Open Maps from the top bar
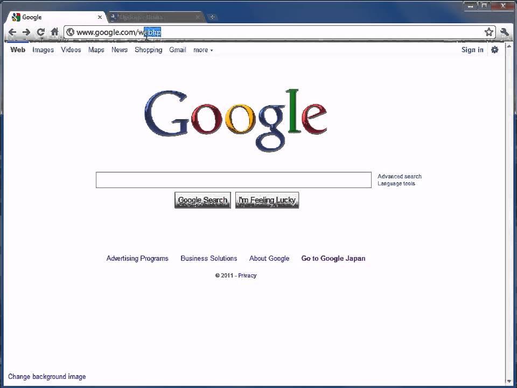This screenshot has height=388, width=517. [96, 50]
